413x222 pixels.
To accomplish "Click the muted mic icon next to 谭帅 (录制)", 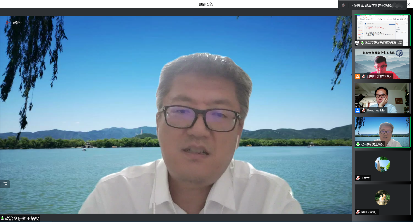I will click(358, 212).
